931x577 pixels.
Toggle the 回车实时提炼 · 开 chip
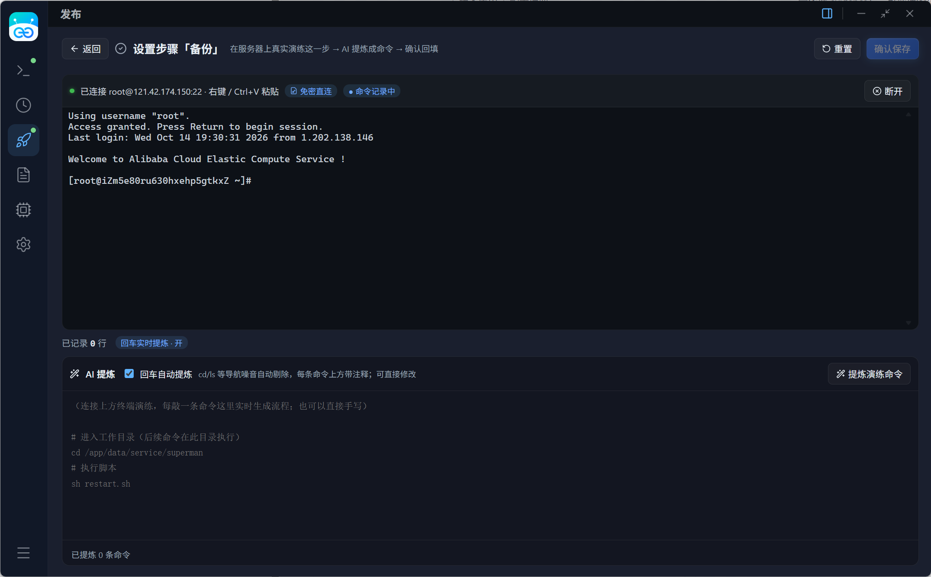pos(151,343)
